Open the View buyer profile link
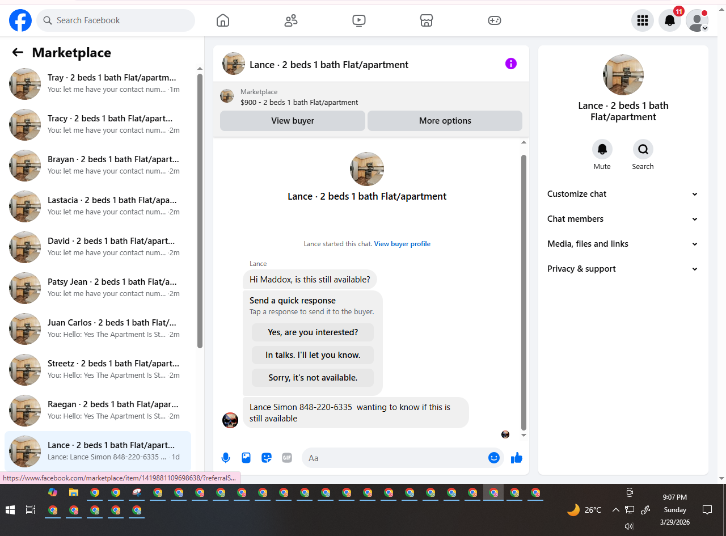Viewport: 726px width, 536px height. click(x=402, y=244)
